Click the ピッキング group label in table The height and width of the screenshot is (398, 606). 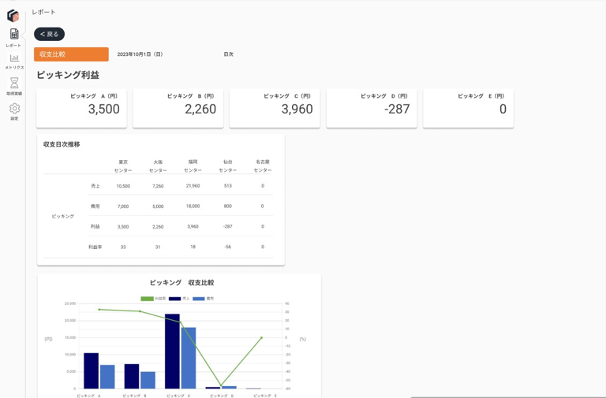[x=63, y=216]
